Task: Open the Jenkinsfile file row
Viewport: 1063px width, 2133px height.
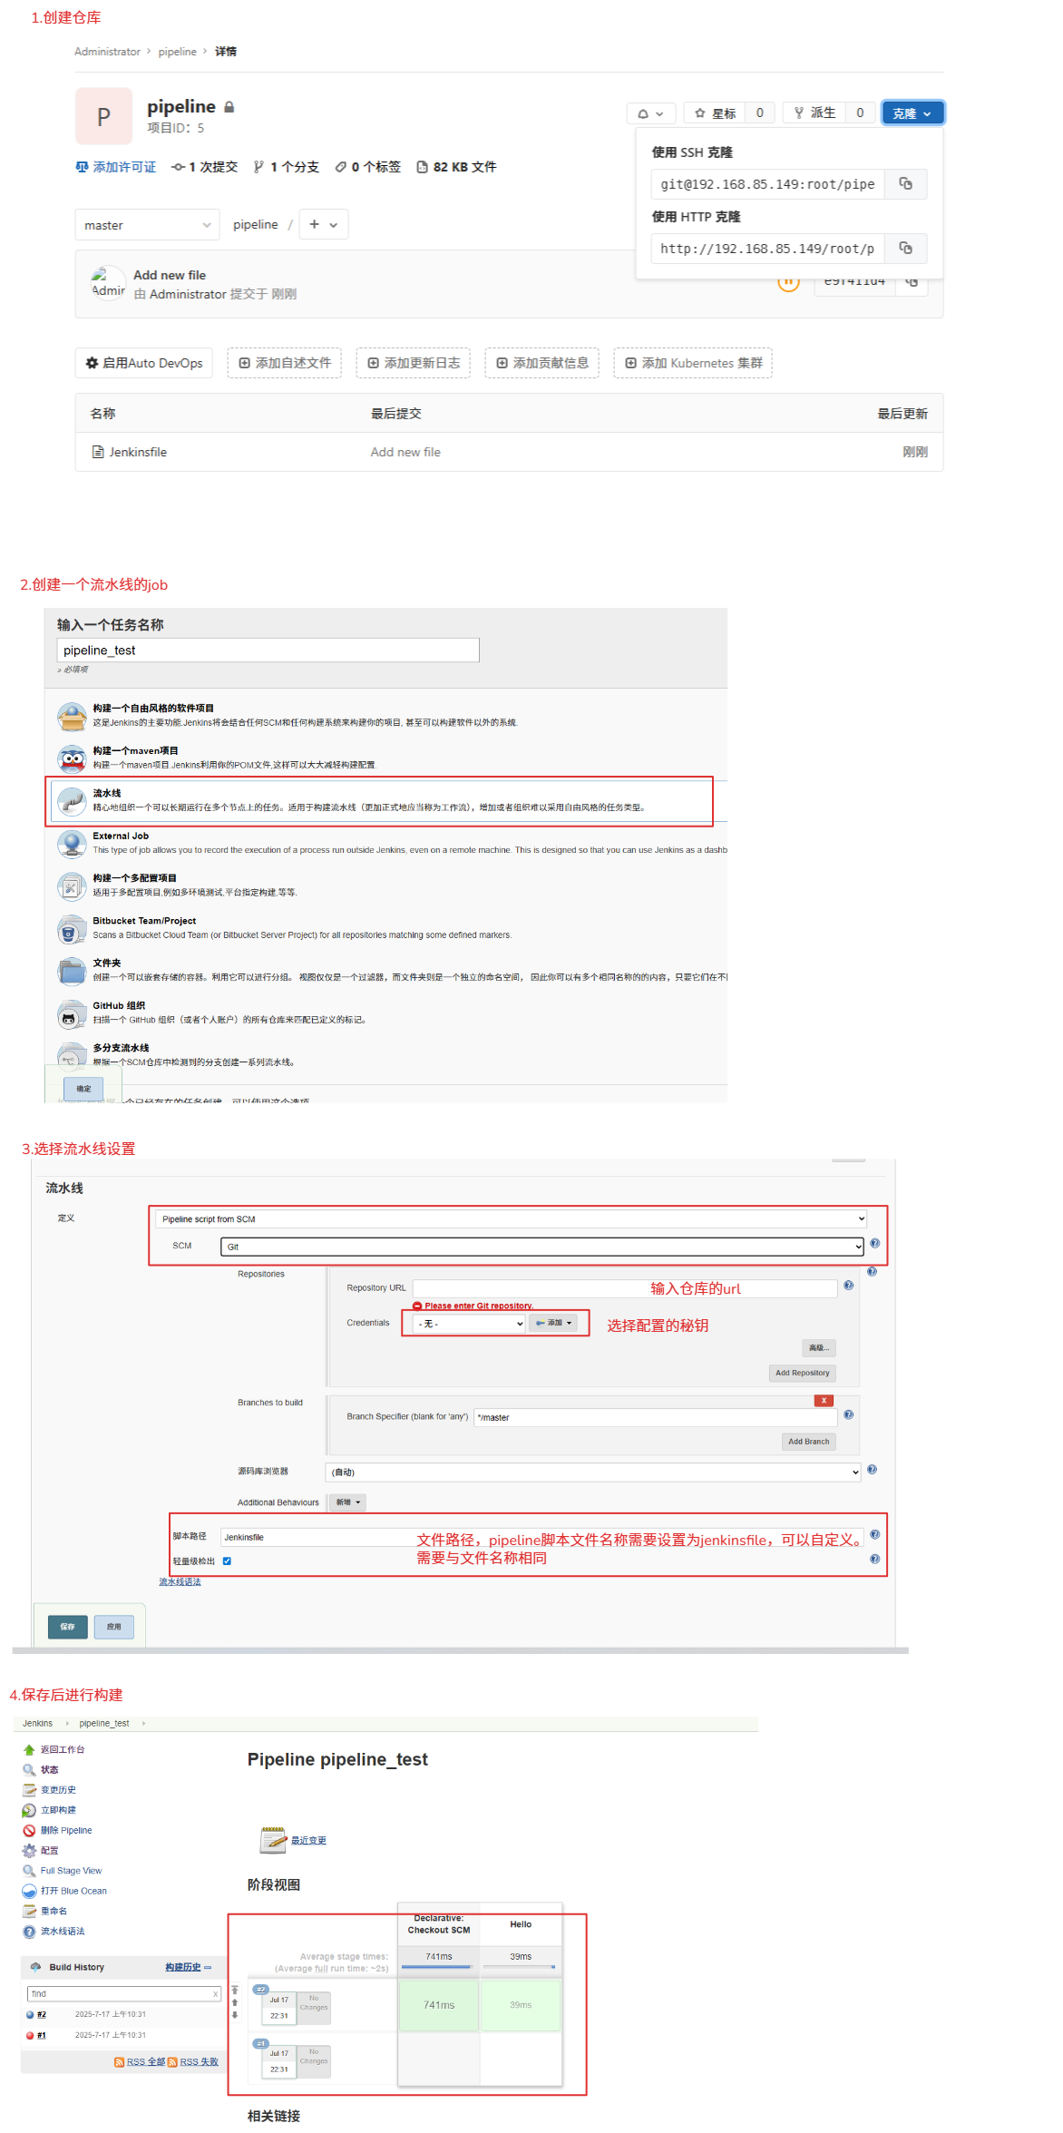Action: click(x=509, y=452)
